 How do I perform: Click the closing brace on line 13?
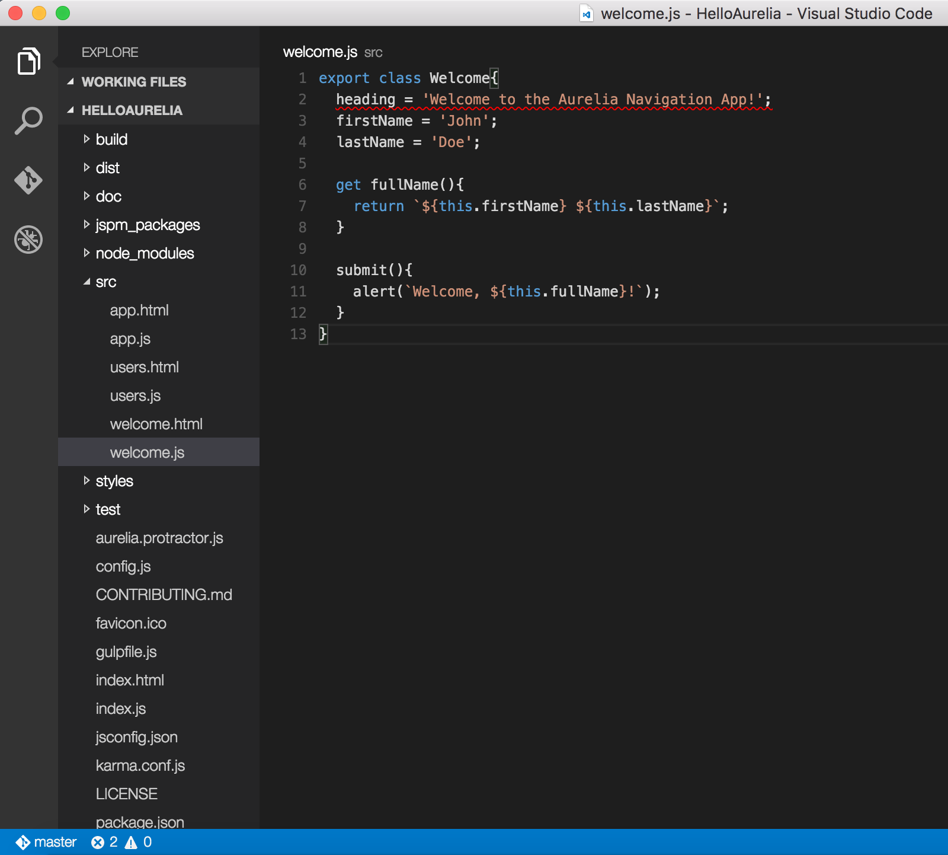[x=323, y=334]
